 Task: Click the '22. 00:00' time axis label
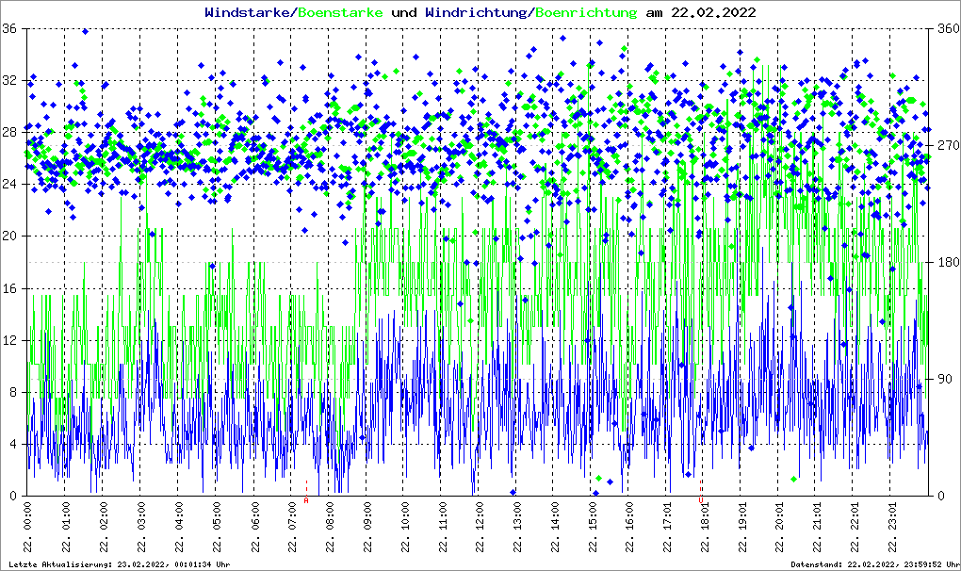[29, 530]
